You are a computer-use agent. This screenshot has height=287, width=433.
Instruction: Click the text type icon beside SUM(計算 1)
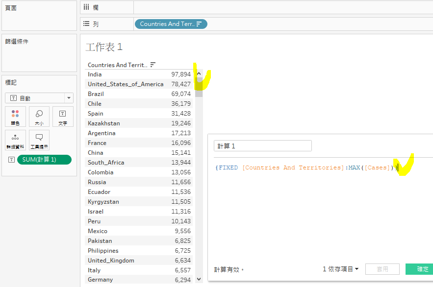(11, 160)
